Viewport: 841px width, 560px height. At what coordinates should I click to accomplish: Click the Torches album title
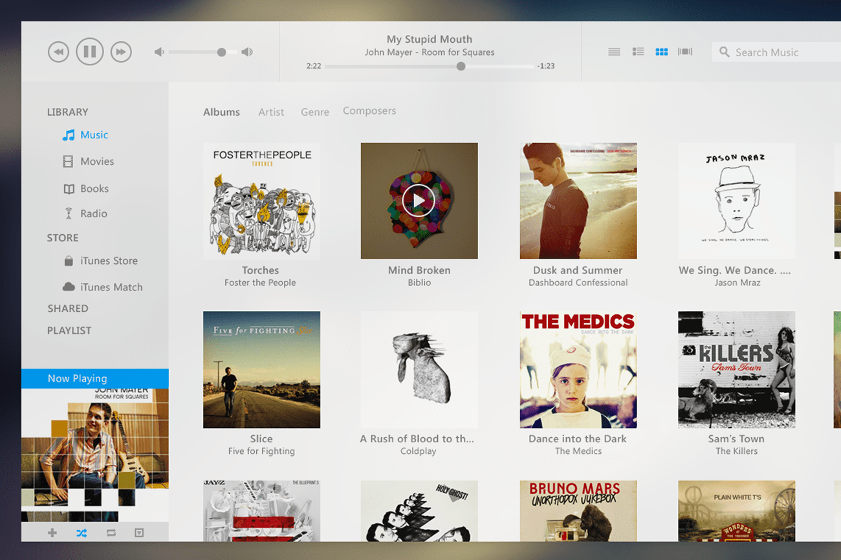point(261,270)
